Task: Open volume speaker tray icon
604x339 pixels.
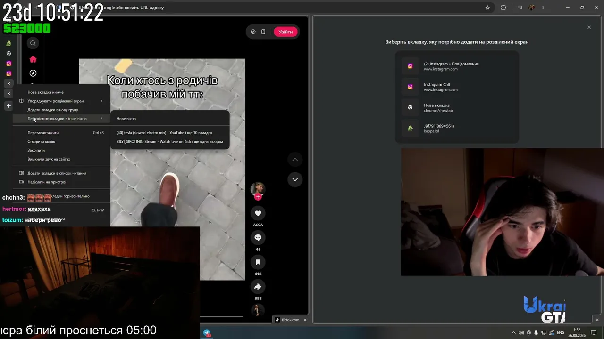Action: (521, 333)
